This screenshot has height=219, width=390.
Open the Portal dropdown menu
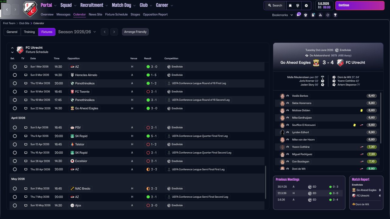point(49,5)
